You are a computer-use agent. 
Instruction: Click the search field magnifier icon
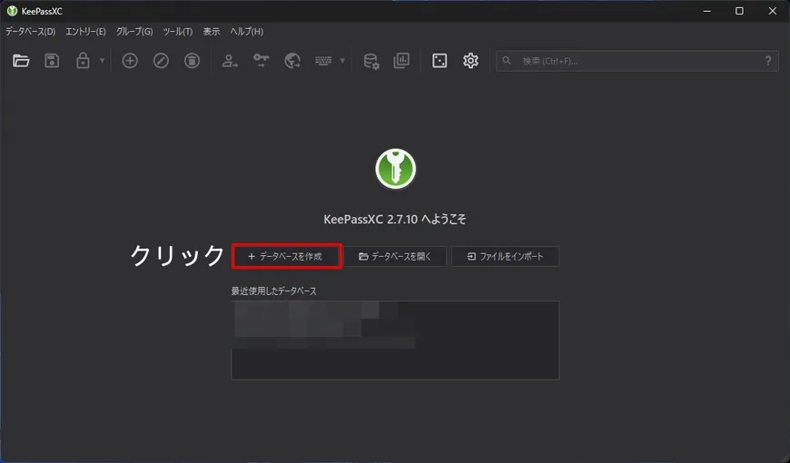point(507,61)
